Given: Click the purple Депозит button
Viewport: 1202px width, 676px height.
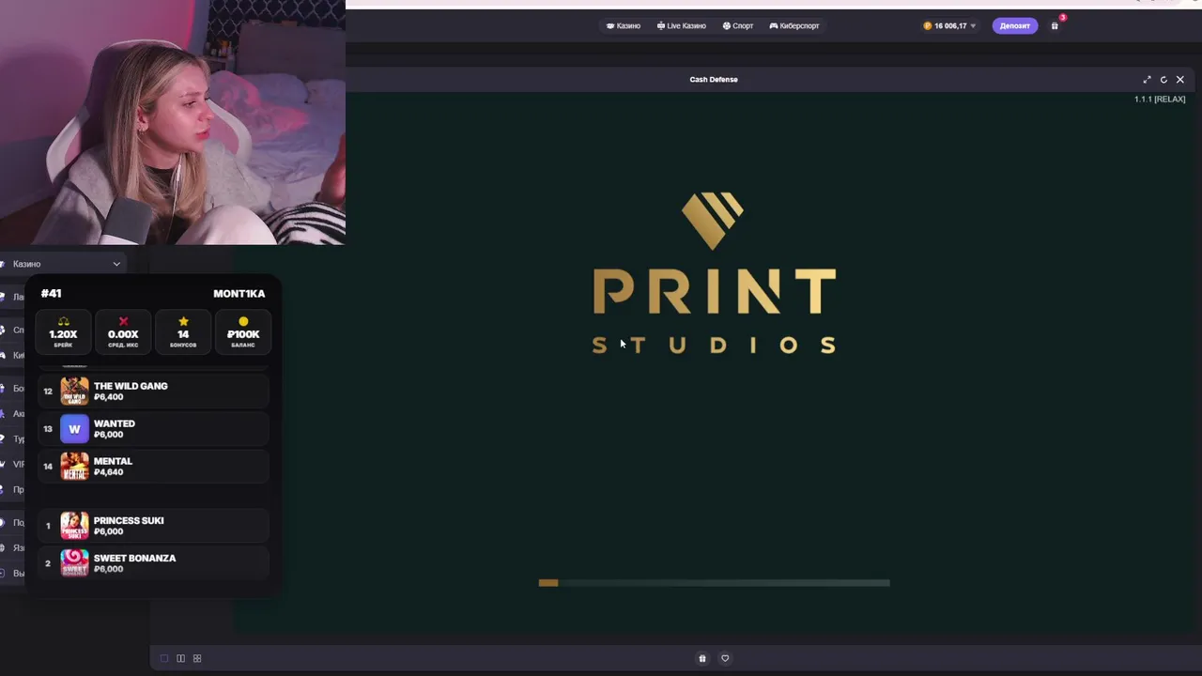Looking at the screenshot, I should pos(1014,26).
